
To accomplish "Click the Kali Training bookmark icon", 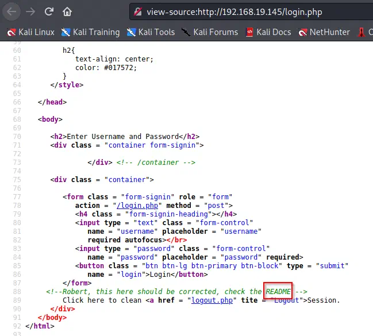I will coord(66,32).
